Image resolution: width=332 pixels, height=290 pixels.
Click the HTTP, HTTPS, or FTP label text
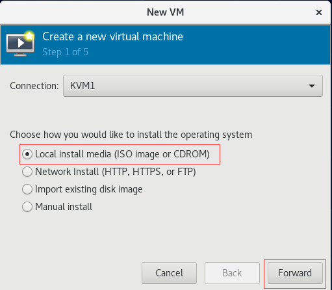click(149, 172)
